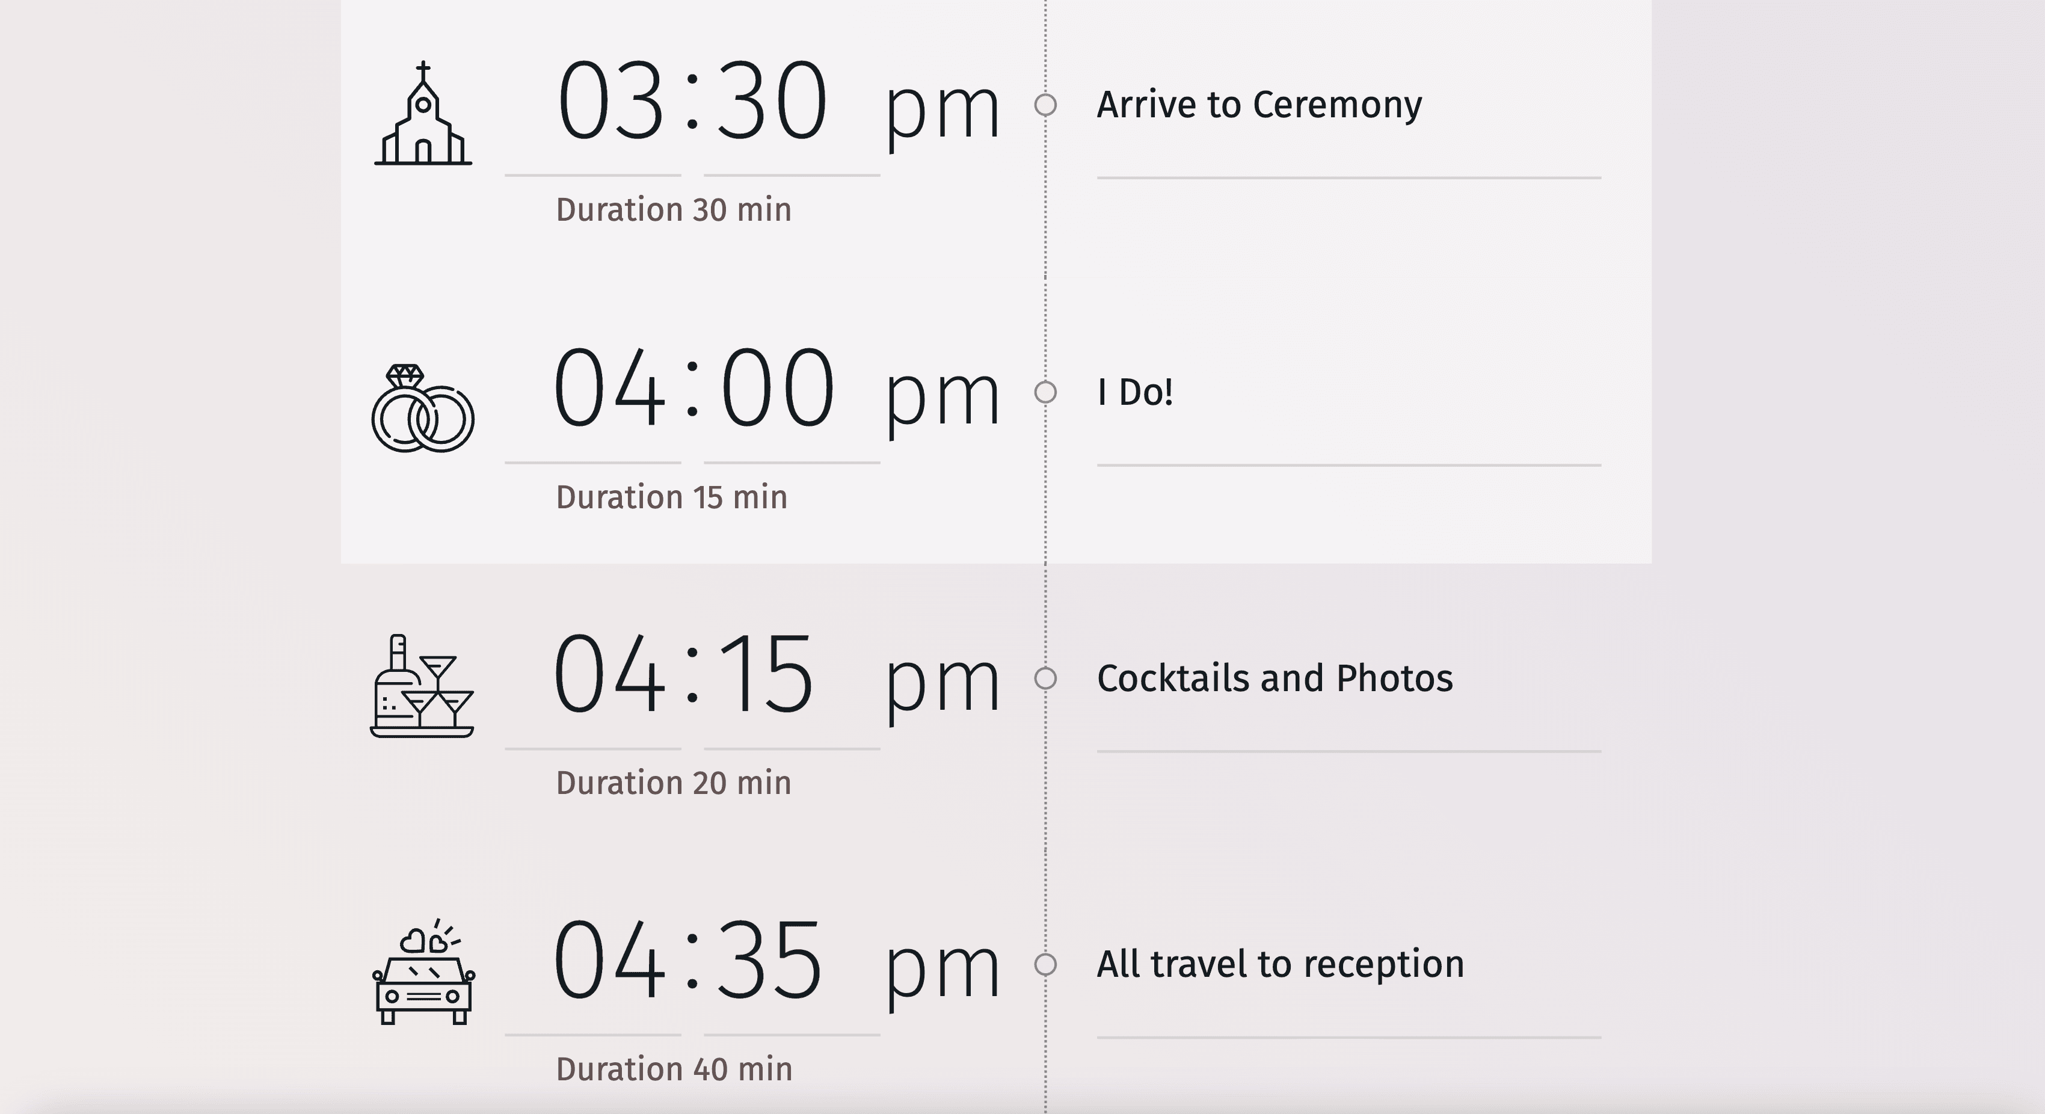2045x1114 pixels.
Task: Edit the 00 minutes of I Do event
Action: [x=776, y=389]
